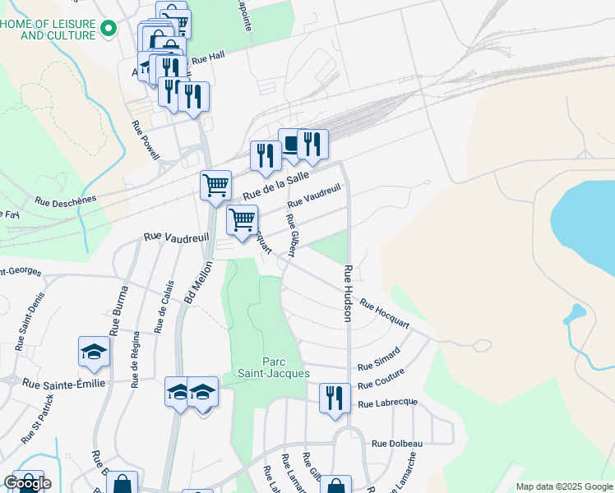
Task: Open the shopping bag marker at bottom near Rue Hudson
Action: pos(336,485)
